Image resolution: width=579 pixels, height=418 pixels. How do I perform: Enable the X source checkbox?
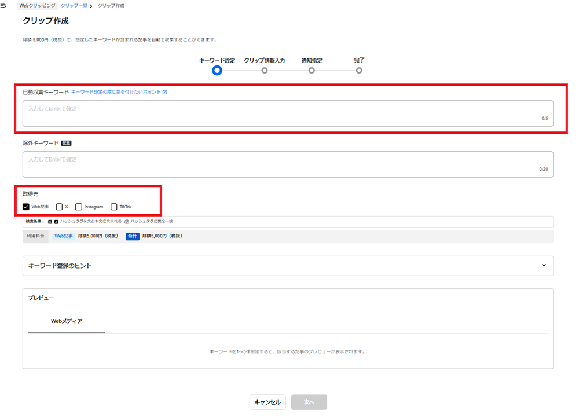(x=59, y=207)
